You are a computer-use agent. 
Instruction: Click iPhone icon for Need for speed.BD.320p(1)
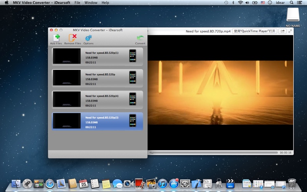(x=132, y=56)
